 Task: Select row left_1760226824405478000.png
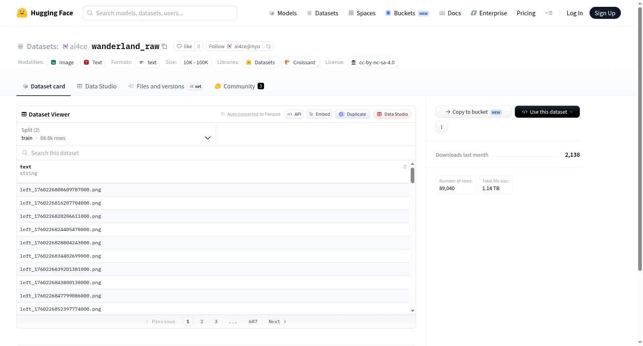pos(213,229)
